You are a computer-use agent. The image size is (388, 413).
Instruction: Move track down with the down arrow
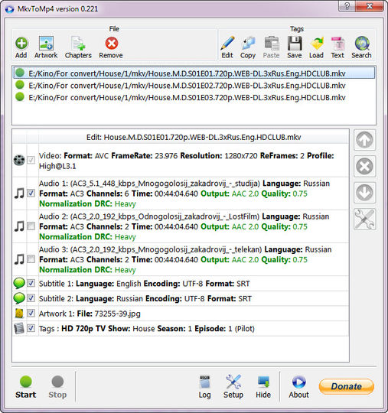coord(364,193)
